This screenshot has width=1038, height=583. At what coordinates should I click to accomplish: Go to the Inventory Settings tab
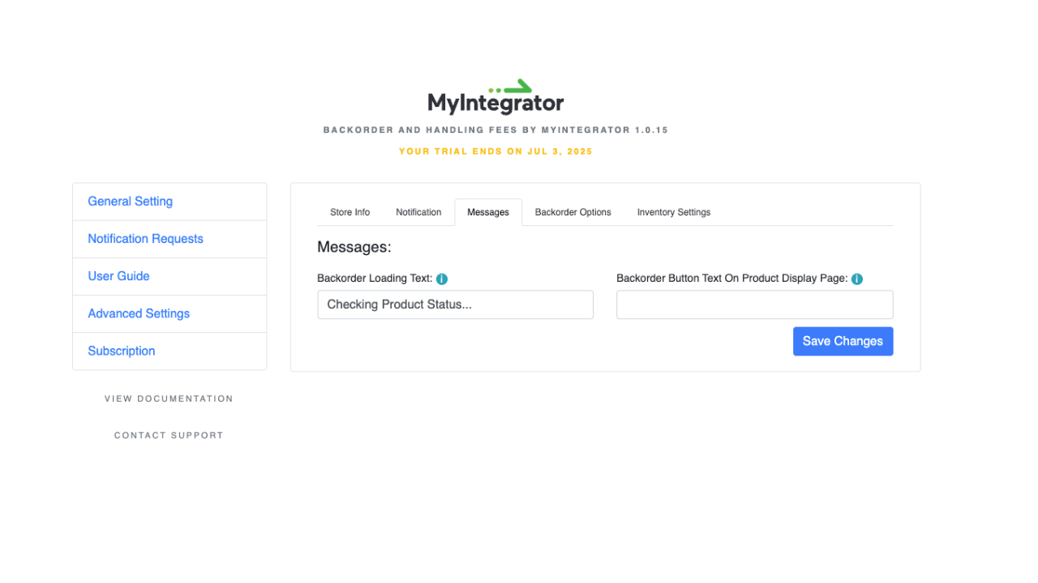pos(674,212)
